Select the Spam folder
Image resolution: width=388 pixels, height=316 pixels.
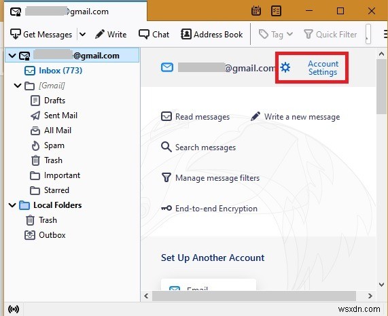54,145
